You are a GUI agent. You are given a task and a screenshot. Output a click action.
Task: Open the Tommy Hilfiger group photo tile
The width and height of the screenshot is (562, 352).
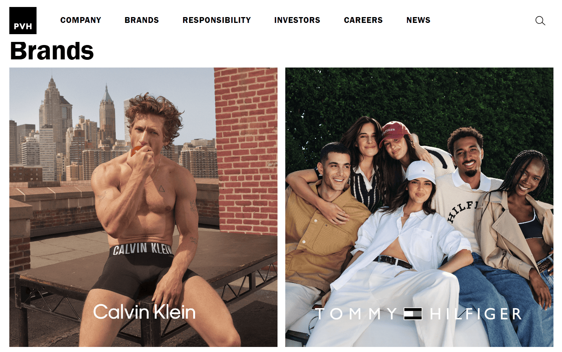[x=419, y=207]
